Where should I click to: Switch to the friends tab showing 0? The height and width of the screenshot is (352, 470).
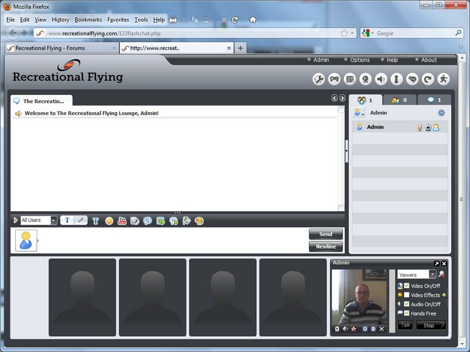[x=400, y=100]
